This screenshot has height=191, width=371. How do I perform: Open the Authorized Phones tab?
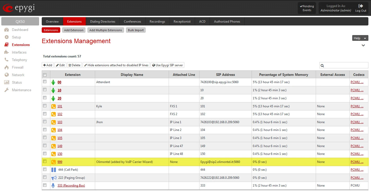pos(227,22)
